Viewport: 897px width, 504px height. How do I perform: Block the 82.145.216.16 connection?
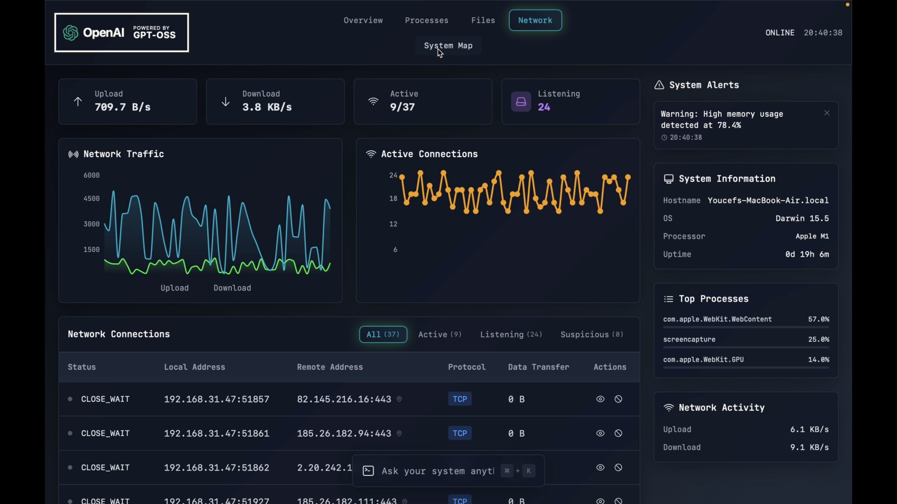pos(618,399)
